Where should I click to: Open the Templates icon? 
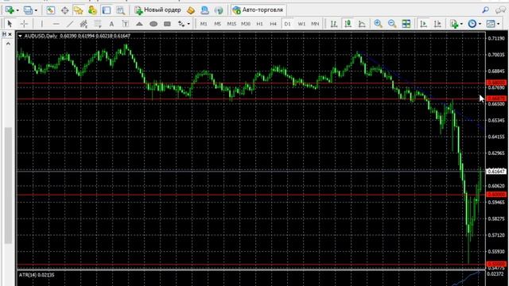point(491,24)
